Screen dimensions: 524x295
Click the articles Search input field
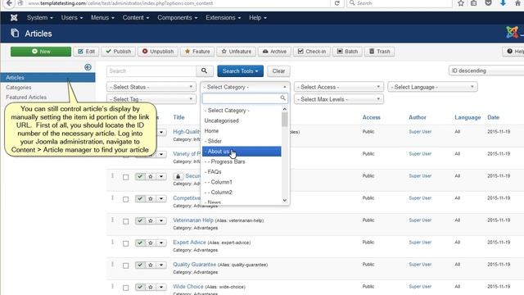point(151,71)
